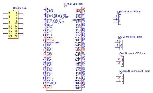Click pin 2 wire of SPI connector
The width and height of the screenshot is (153, 93).
pyautogui.click(x=116, y=20)
